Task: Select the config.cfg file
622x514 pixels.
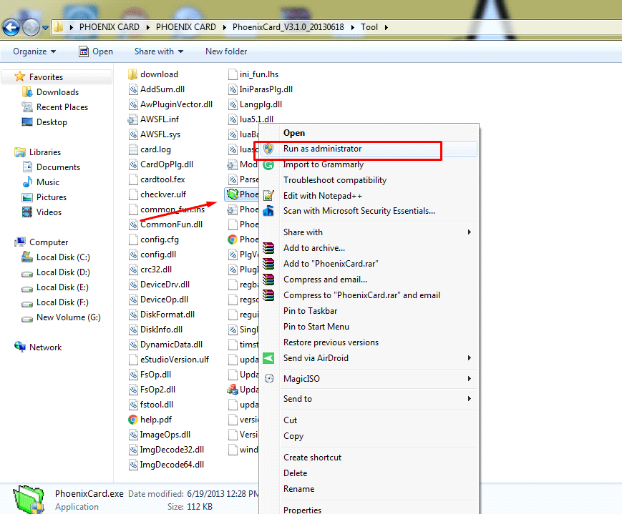Action: (160, 239)
